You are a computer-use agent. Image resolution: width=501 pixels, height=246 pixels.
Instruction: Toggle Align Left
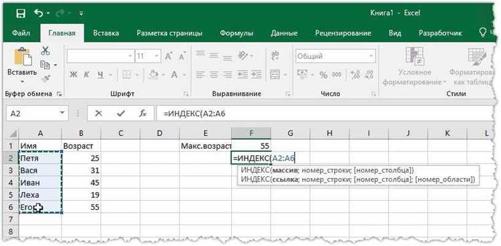pyautogui.click(x=200, y=75)
